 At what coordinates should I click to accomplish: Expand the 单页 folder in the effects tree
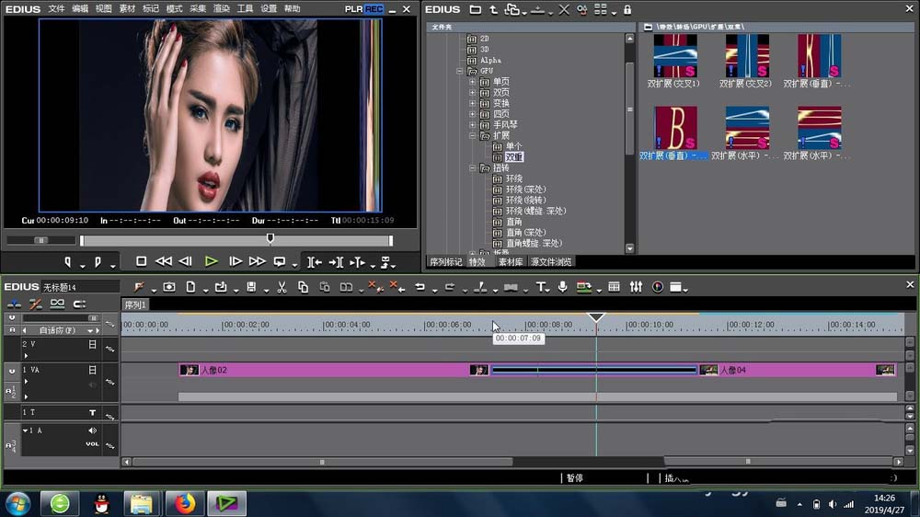(x=472, y=82)
